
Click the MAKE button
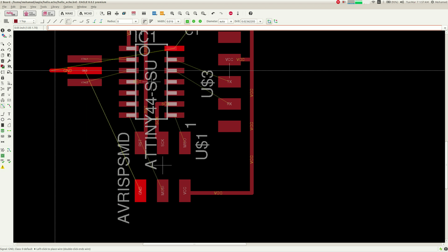[67, 14]
